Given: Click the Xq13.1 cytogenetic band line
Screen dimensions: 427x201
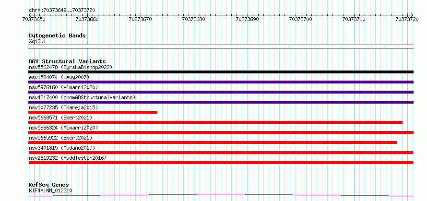Looking at the screenshot, I should point(221,47).
